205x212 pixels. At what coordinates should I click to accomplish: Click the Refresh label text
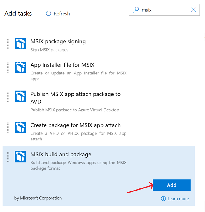pos(62,14)
